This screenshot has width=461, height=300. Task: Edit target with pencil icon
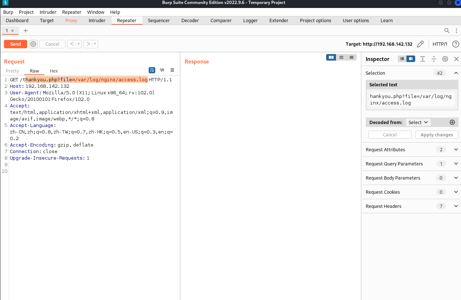[420, 44]
